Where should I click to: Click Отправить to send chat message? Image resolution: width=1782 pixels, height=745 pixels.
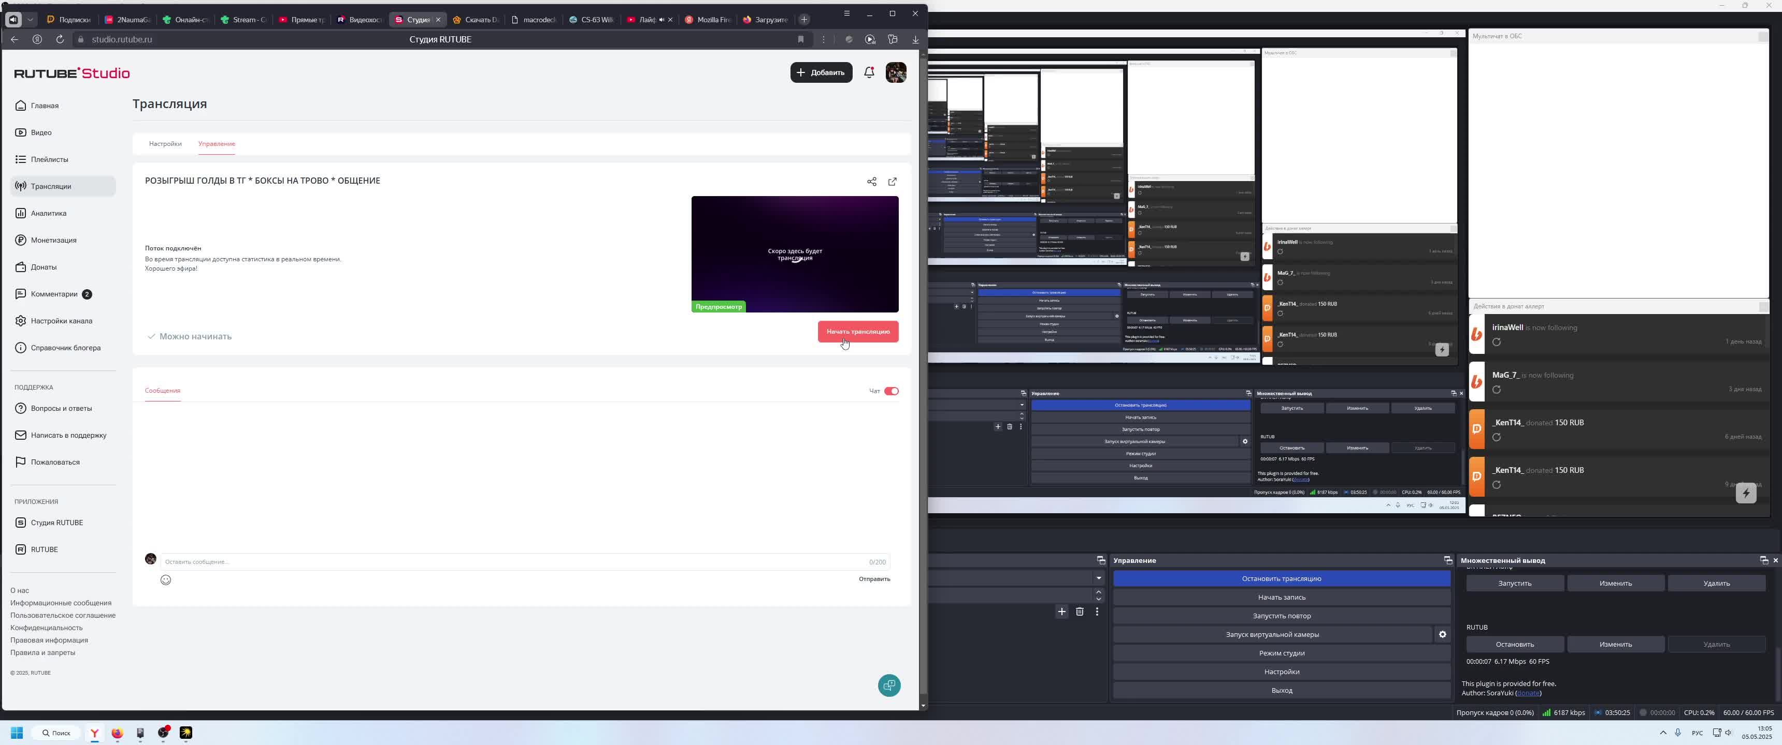point(874,579)
